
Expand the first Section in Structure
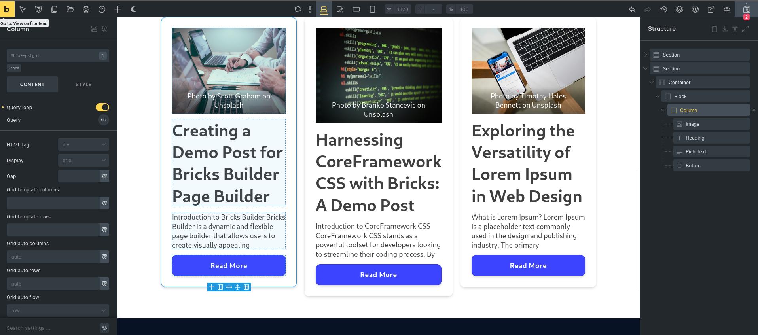[x=646, y=55]
